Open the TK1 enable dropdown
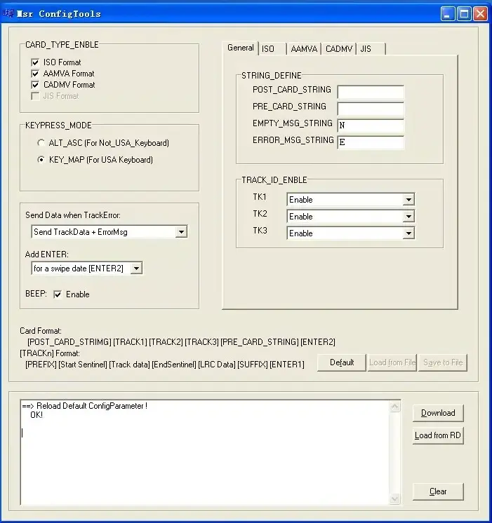Viewport: 492px width, 523px height. click(408, 200)
